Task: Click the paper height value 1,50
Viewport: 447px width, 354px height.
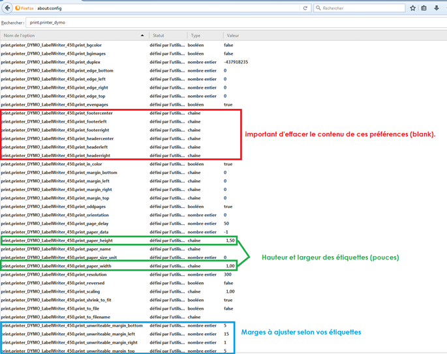Action: coord(230,241)
